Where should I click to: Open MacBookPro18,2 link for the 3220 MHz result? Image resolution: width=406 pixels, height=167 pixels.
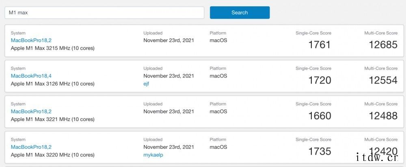[31, 147]
